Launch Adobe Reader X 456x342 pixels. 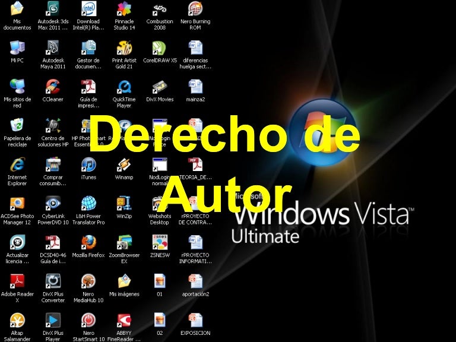tap(17, 281)
